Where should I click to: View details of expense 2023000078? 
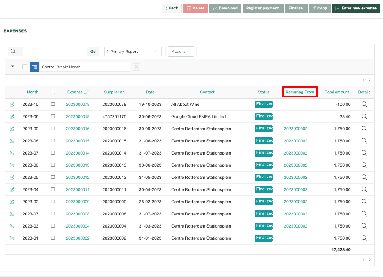(x=364, y=104)
